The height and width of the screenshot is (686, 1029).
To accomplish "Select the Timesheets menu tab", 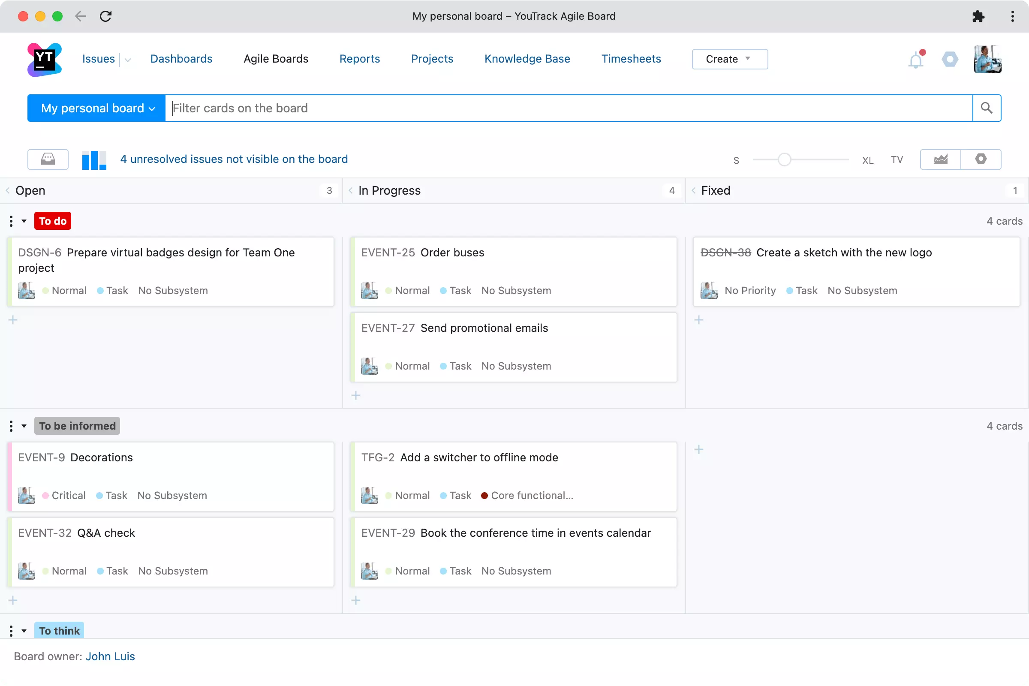I will click(x=630, y=58).
